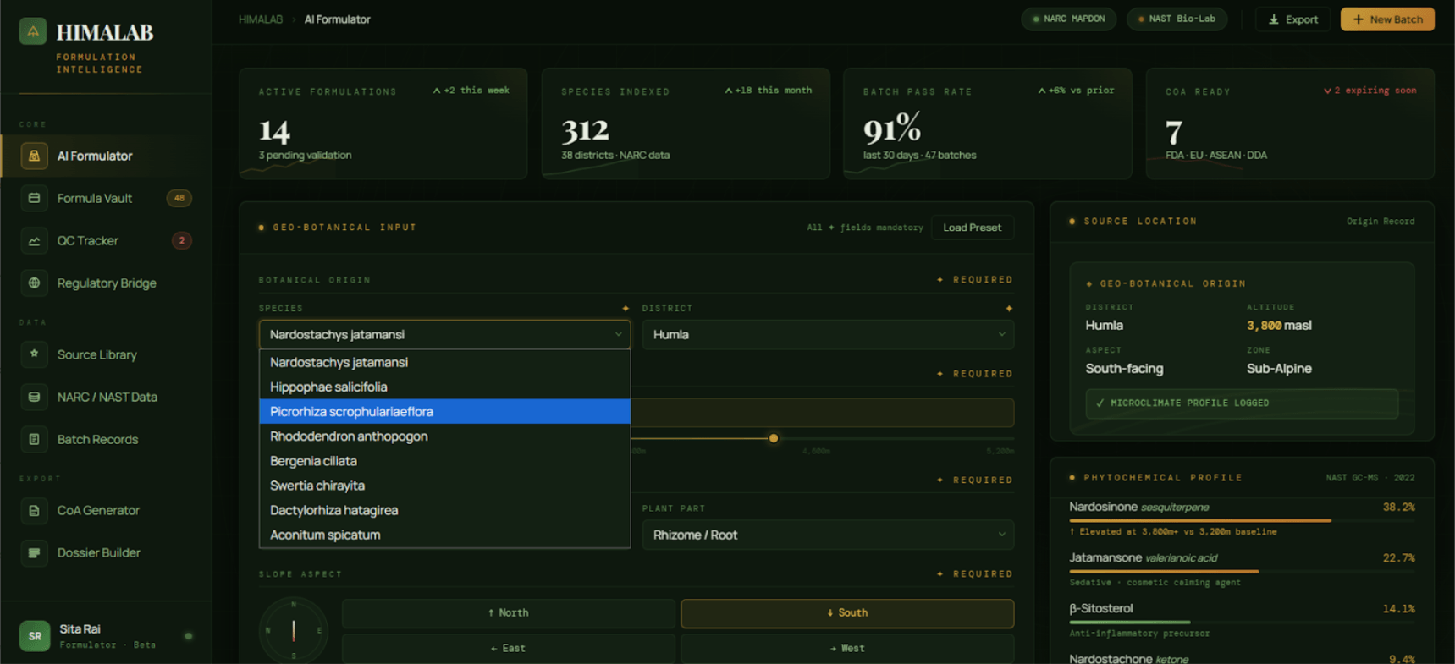Click the New Batch button
This screenshot has width=1455, height=664.
1386,19
